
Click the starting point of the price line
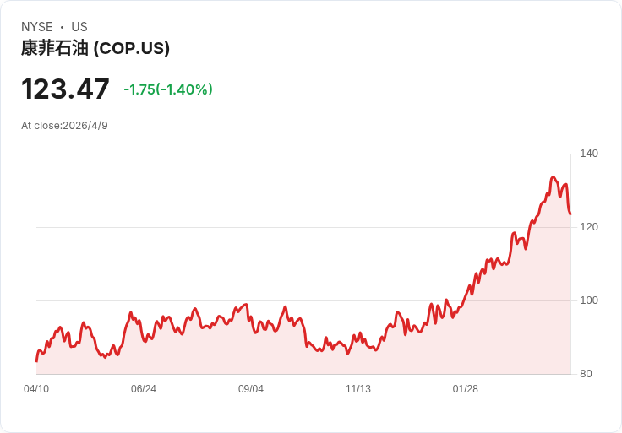tap(36, 361)
